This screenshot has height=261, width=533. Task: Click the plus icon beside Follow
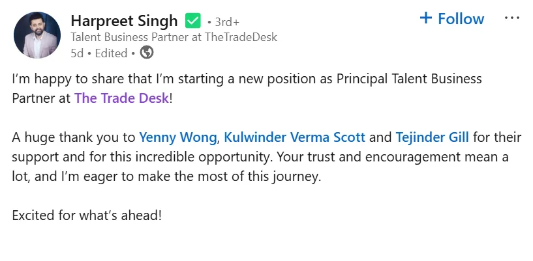[425, 18]
